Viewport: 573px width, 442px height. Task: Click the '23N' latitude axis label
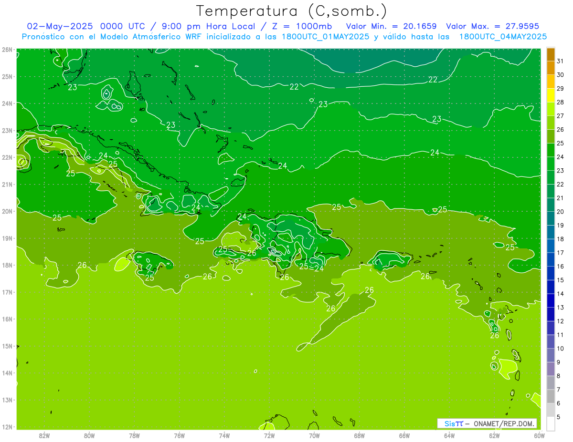click(x=7, y=131)
